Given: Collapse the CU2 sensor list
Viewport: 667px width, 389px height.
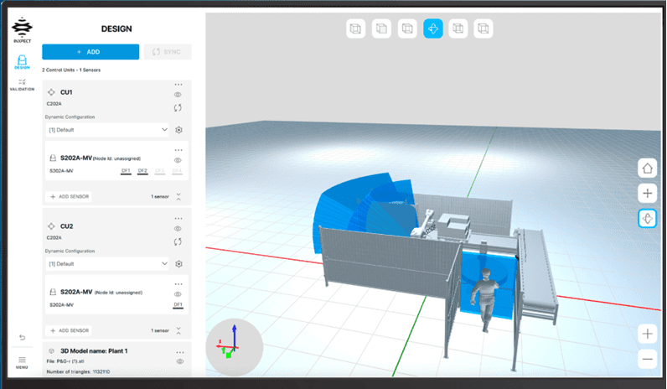Looking at the screenshot, I should pos(178,330).
